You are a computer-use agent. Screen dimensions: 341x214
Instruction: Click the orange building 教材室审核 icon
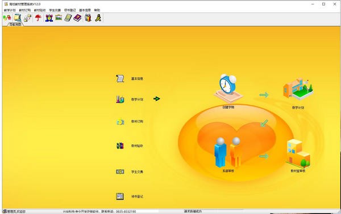pyautogui.click(x=298, y=154)
